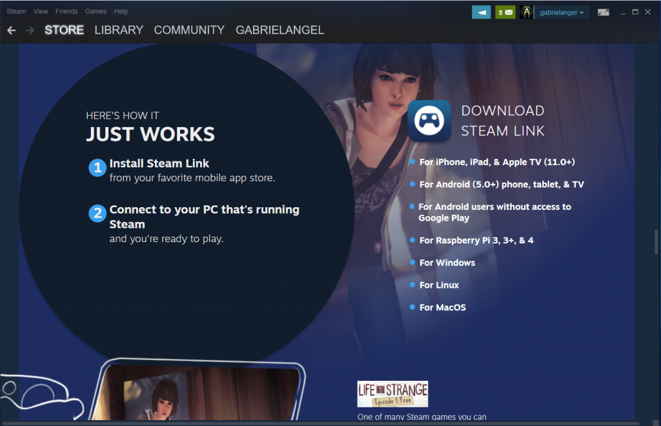Open the GABRIELANGEL profile tab

(280, 30)
